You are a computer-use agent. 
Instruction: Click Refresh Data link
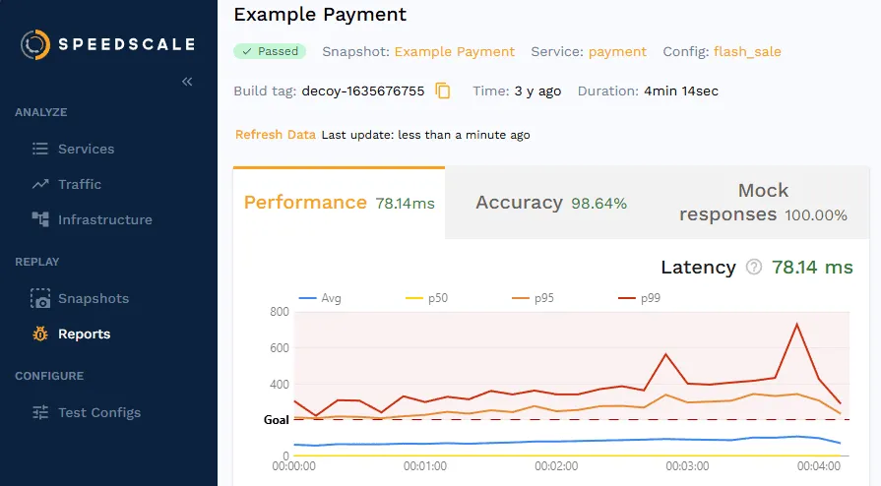click(276, 135)
